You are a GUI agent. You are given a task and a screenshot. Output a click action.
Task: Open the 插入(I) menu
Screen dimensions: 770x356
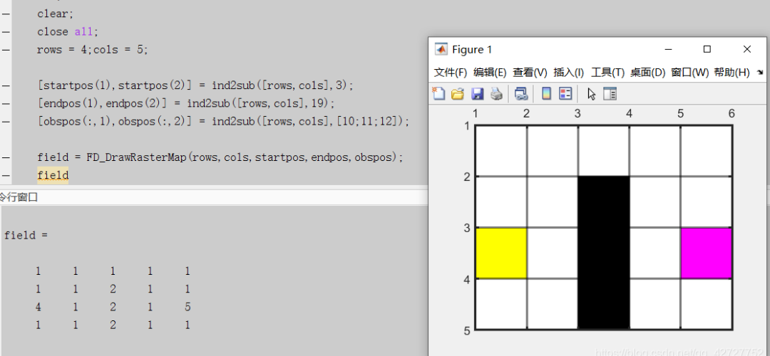[x=569, y=73]
